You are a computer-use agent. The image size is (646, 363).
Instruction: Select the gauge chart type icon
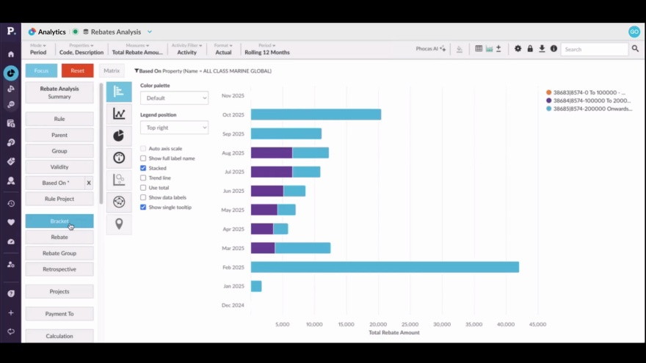pos(119,158)
